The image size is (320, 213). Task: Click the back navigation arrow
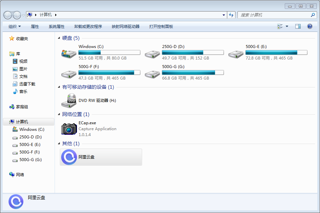(x=8, y=15)
